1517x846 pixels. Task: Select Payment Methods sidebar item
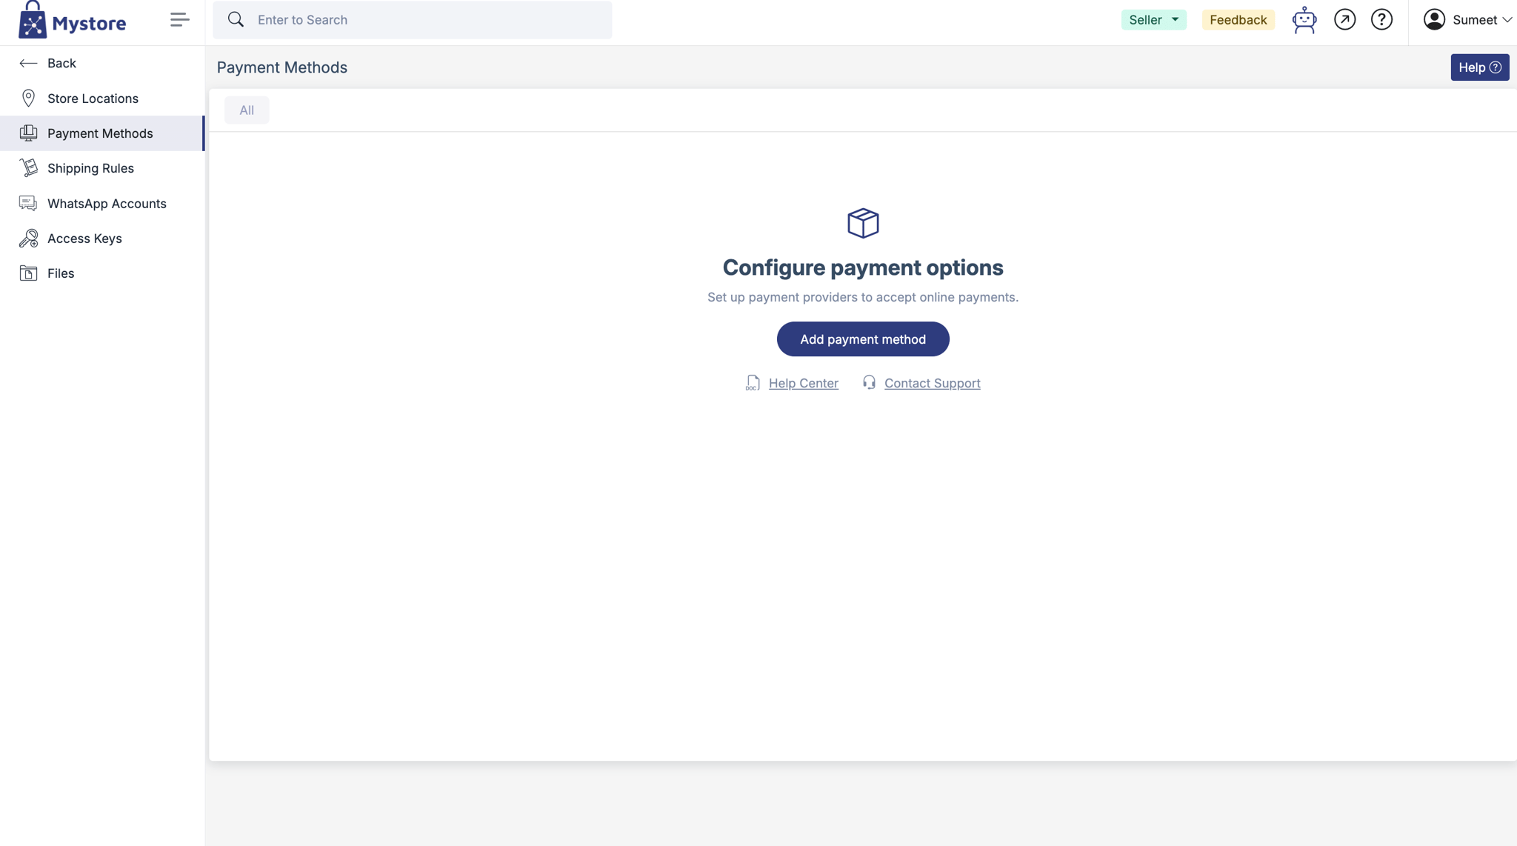point(100,133)
